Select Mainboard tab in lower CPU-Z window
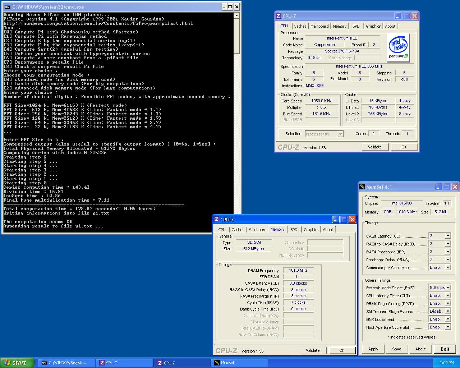Viewport: 460px width, 368px height. click(x=257, y=230)
